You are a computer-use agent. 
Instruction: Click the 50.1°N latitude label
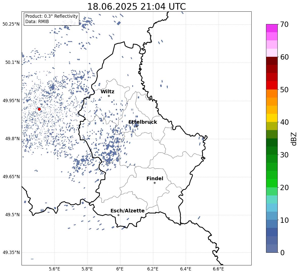12,62
